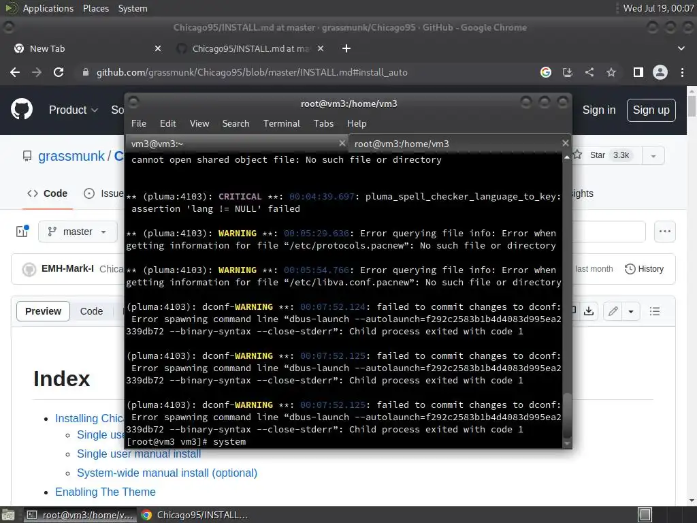Bookmark this page with the star
The height and width of the screenshot is (523, 697).
coord(611,72)
